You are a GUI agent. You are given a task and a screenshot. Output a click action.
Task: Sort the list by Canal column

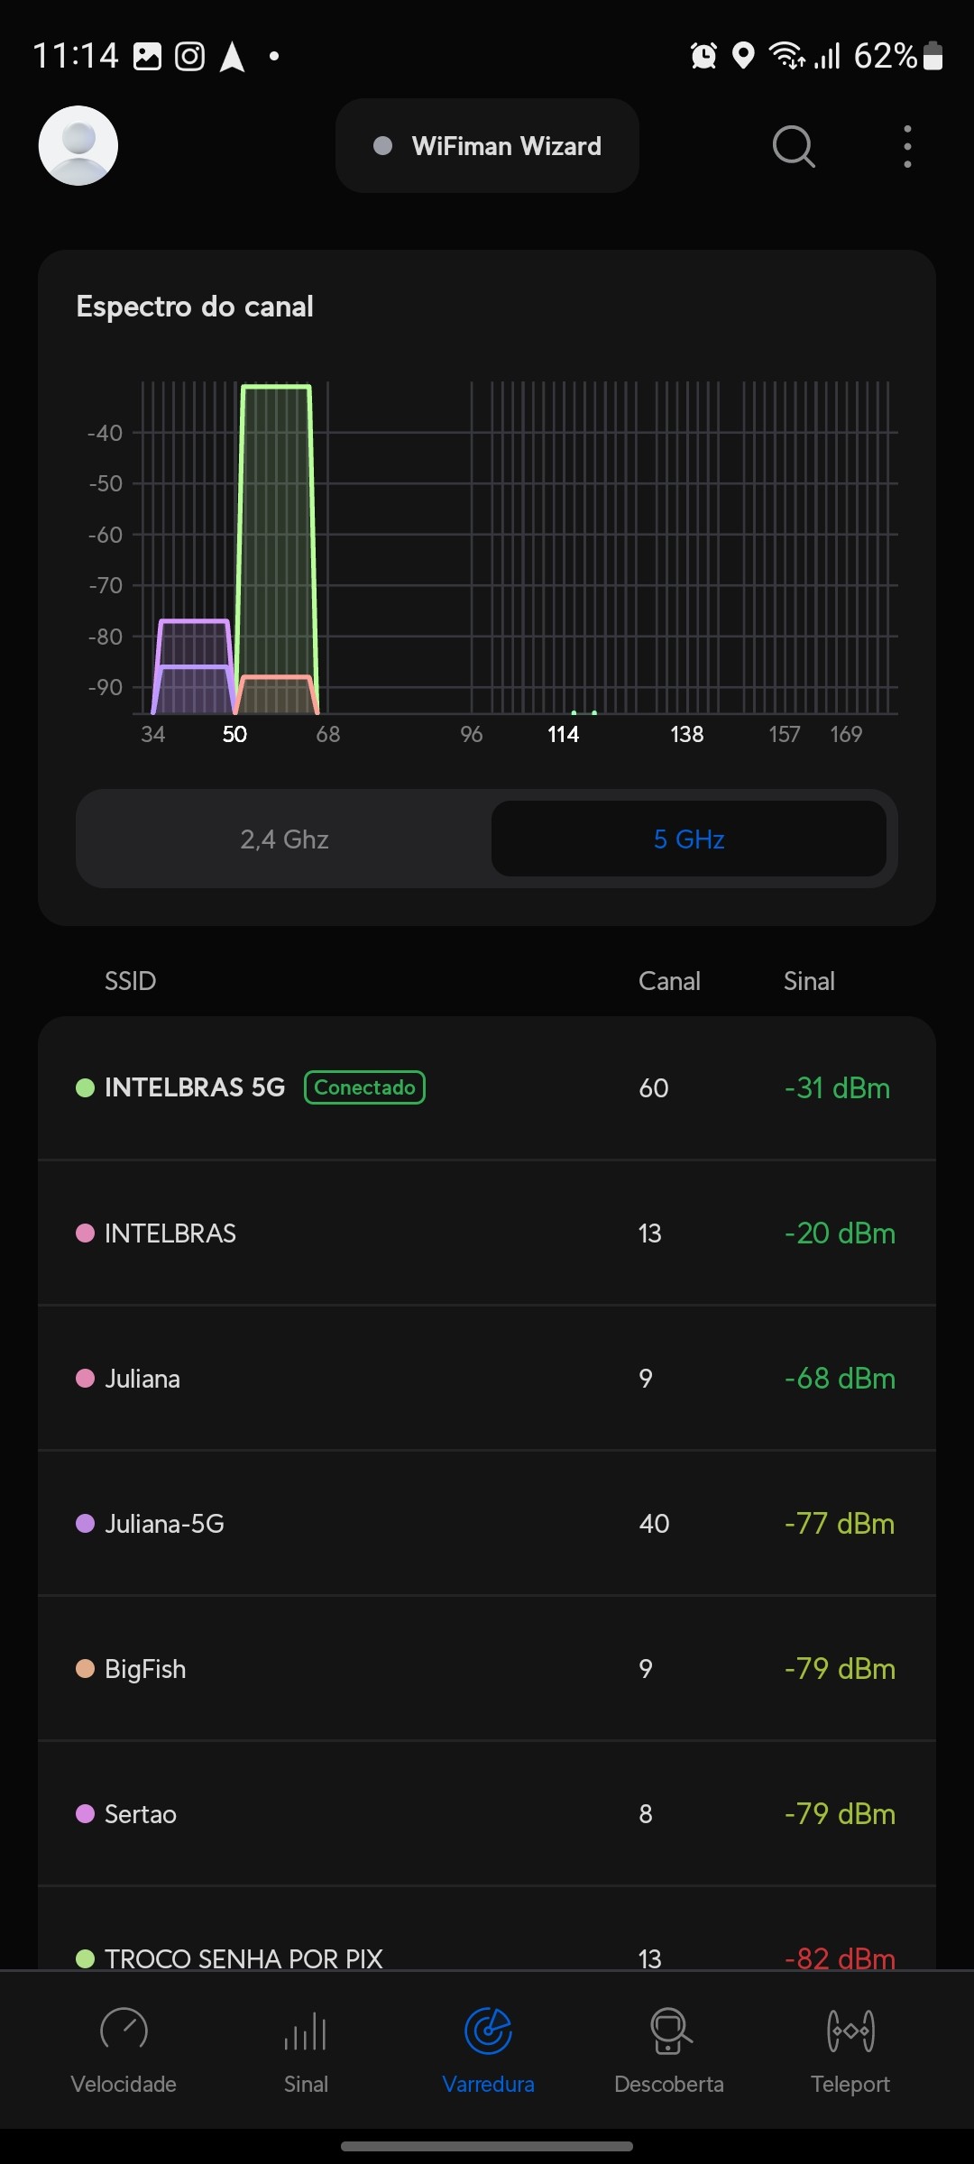tap(669, 981)
